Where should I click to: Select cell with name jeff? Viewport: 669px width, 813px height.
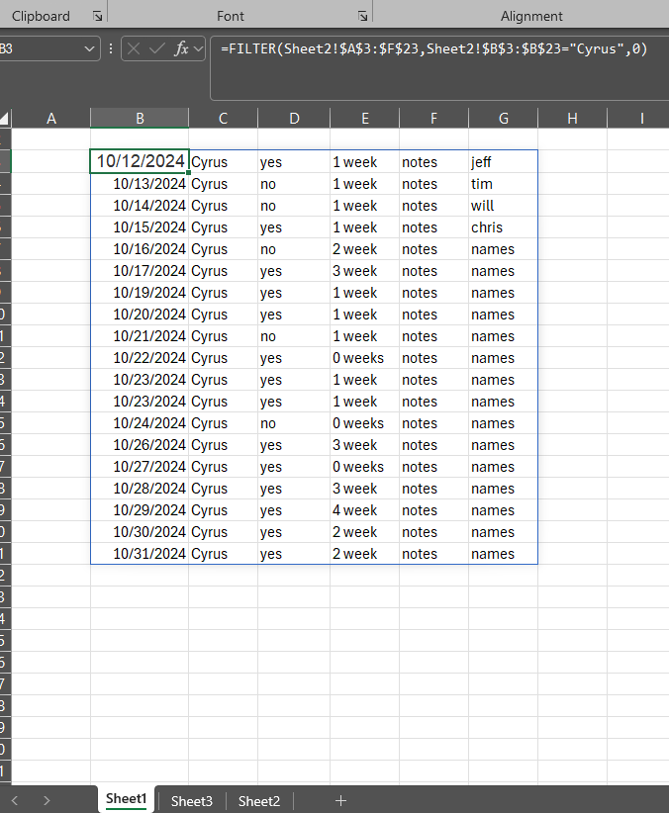pos(503,162)
